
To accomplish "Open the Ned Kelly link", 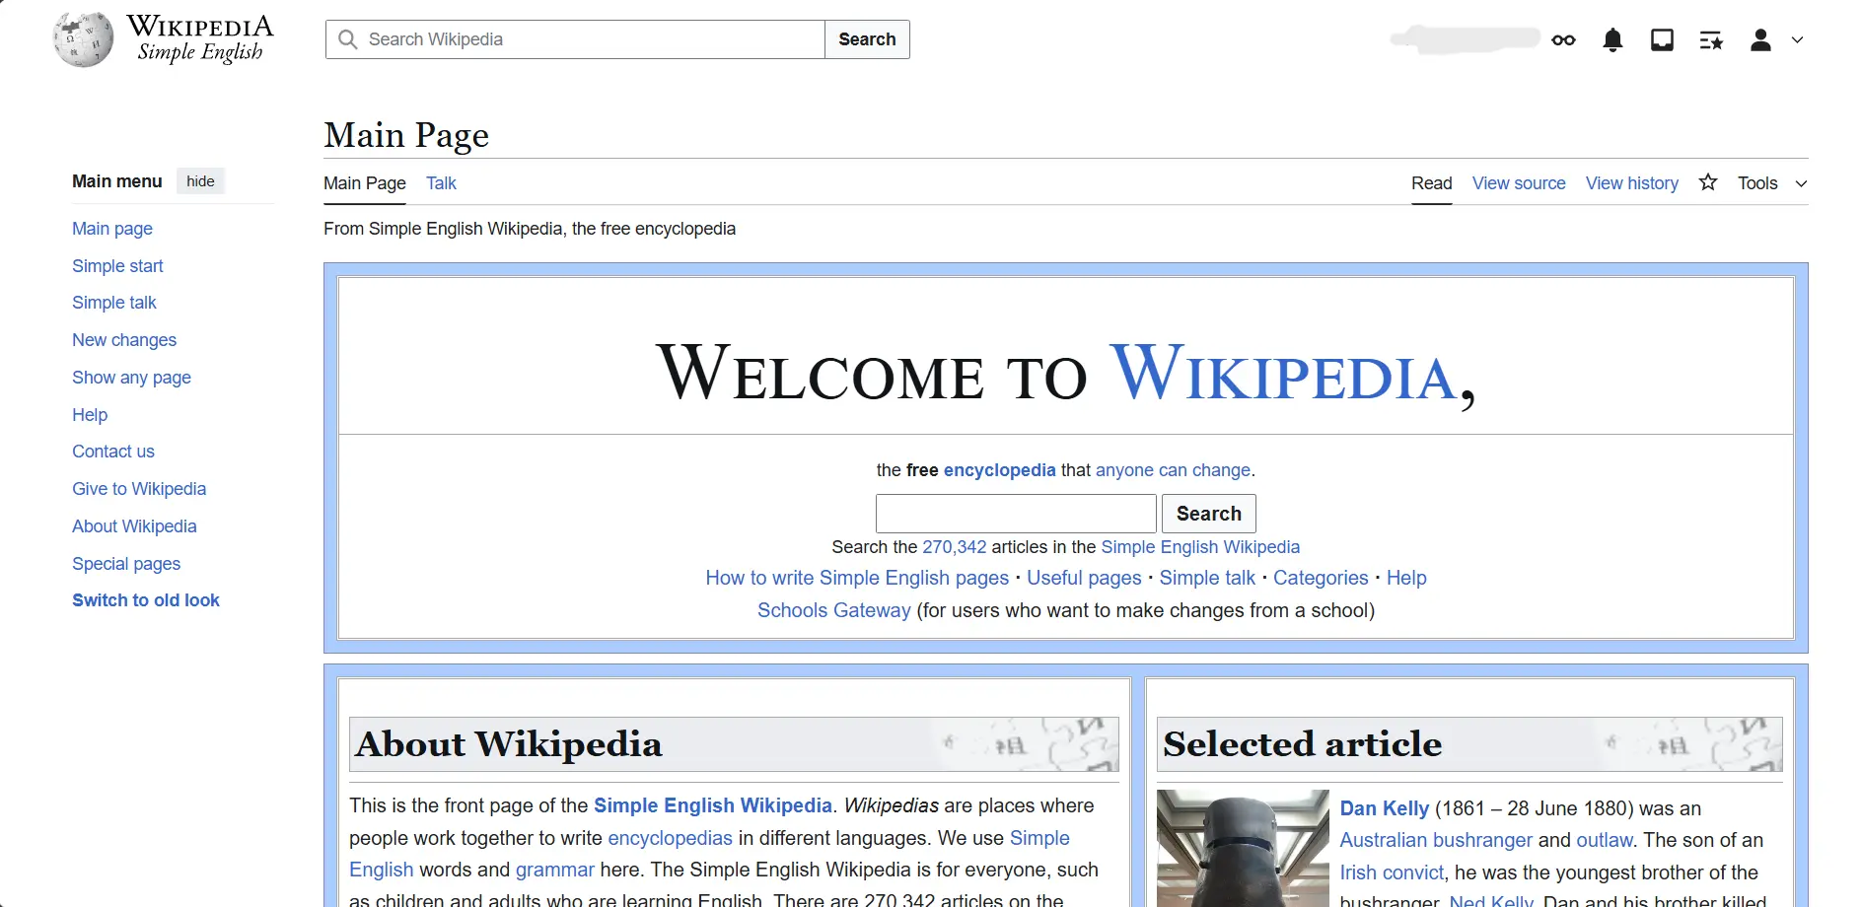I will (1491, 901).
